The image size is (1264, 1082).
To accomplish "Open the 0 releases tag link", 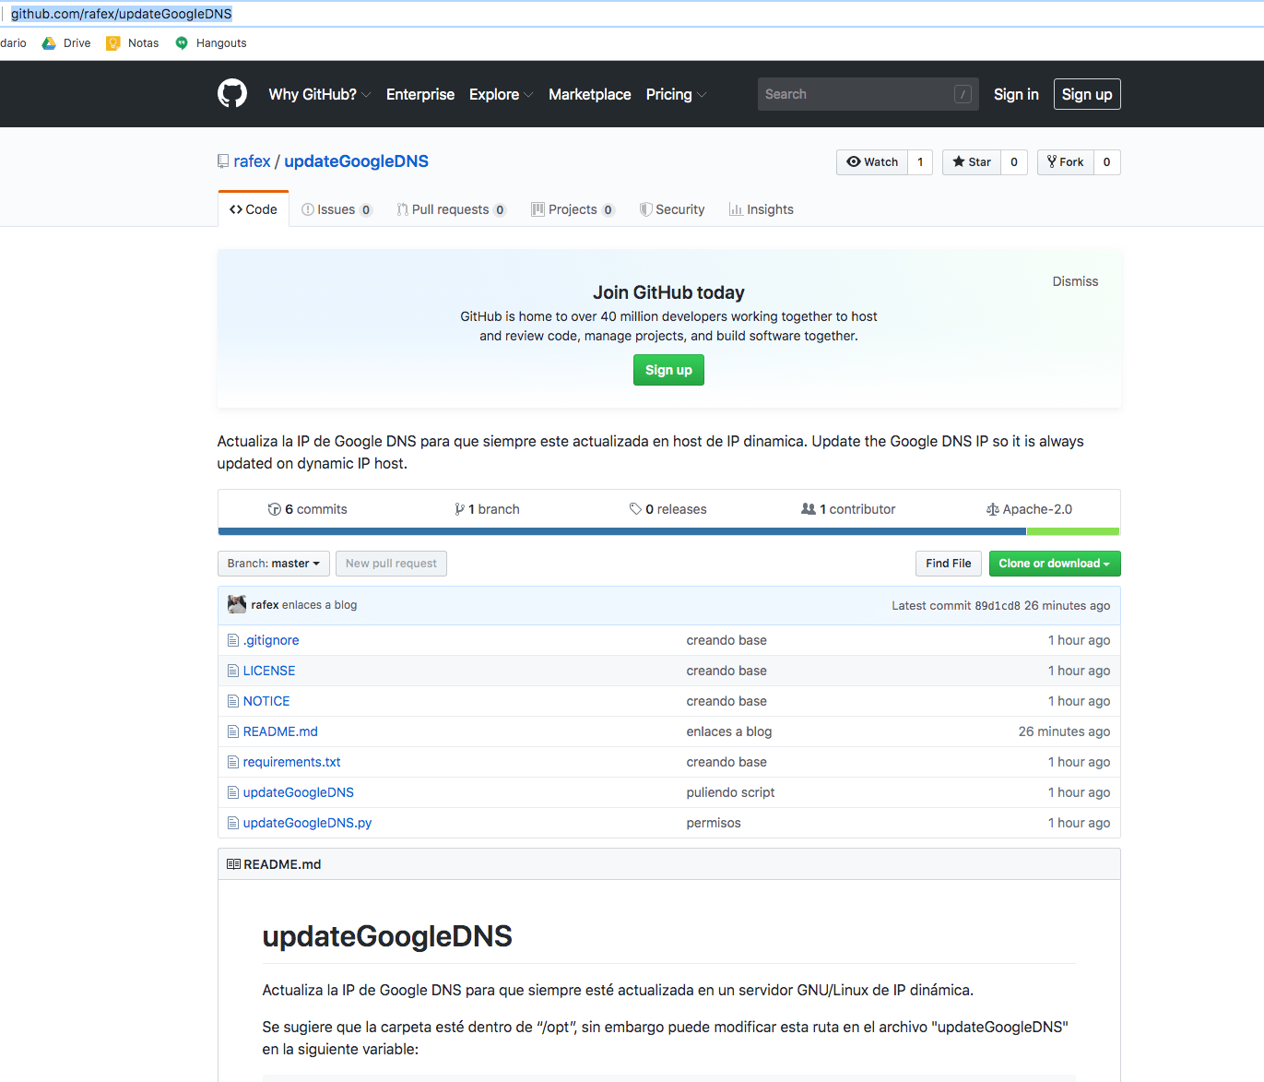I will point(668,509).
